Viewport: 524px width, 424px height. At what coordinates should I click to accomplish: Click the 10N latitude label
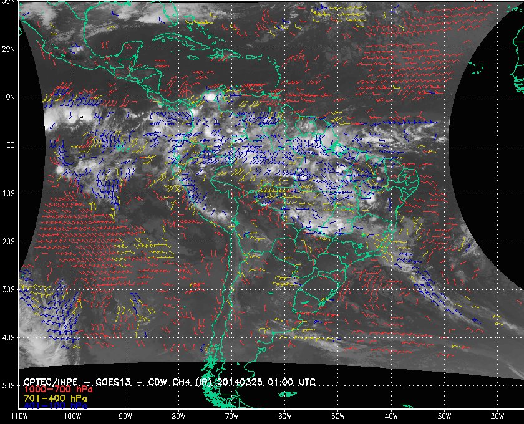pos(8,97)
